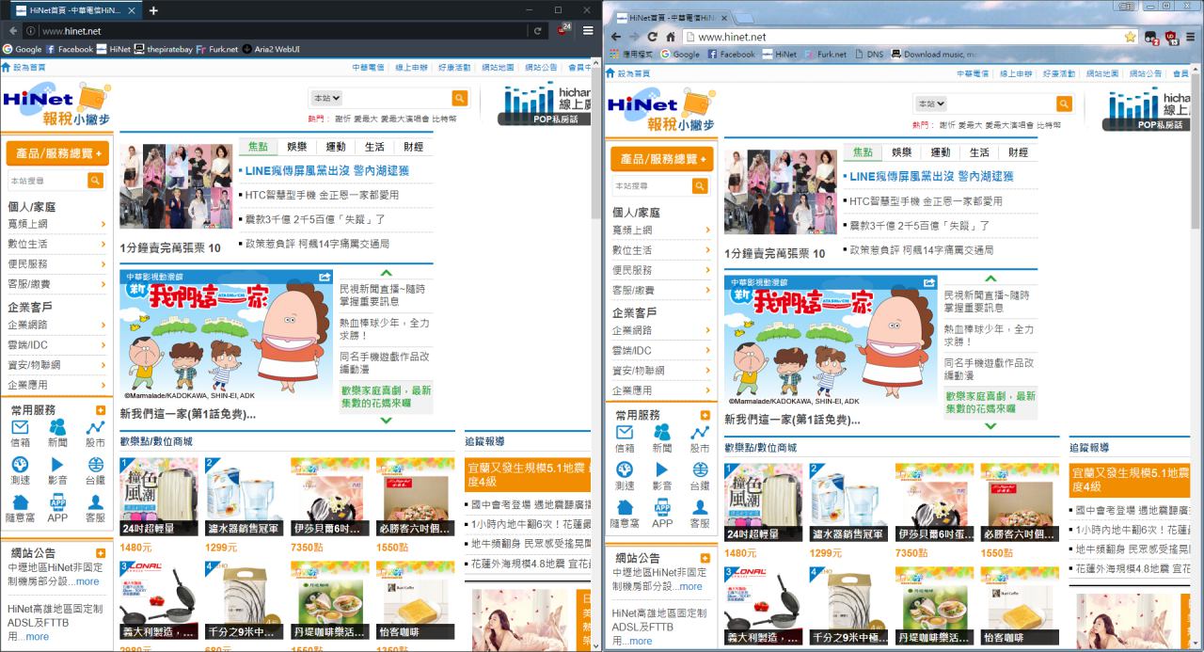Click the green up chevron above Chrome's carousel
This screenshot has width=1204, height=652.
click(x=990, y=278)
